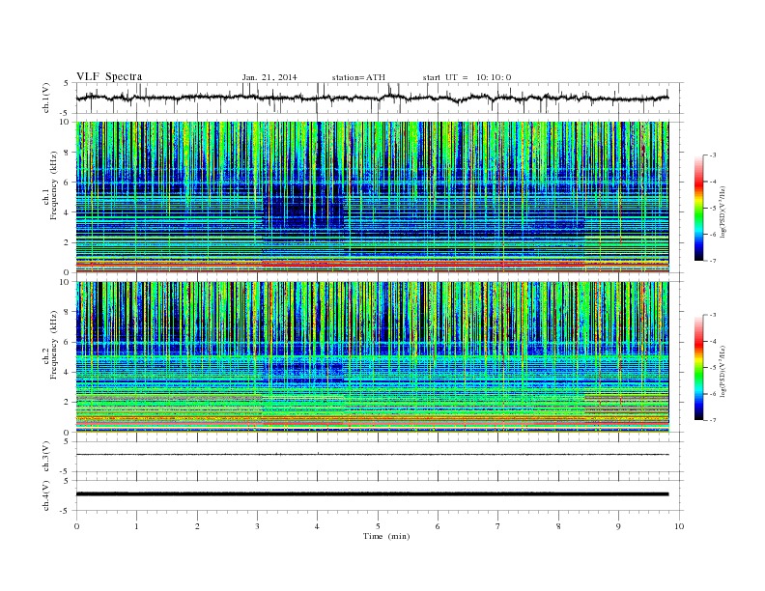Click the thick ch.4 voltage trace
765x591 pixels.
372,494
